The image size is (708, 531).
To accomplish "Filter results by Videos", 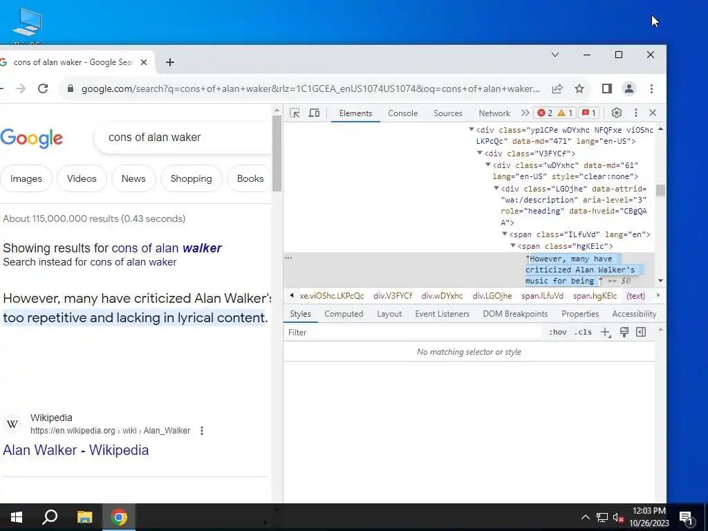I will 82,178.
